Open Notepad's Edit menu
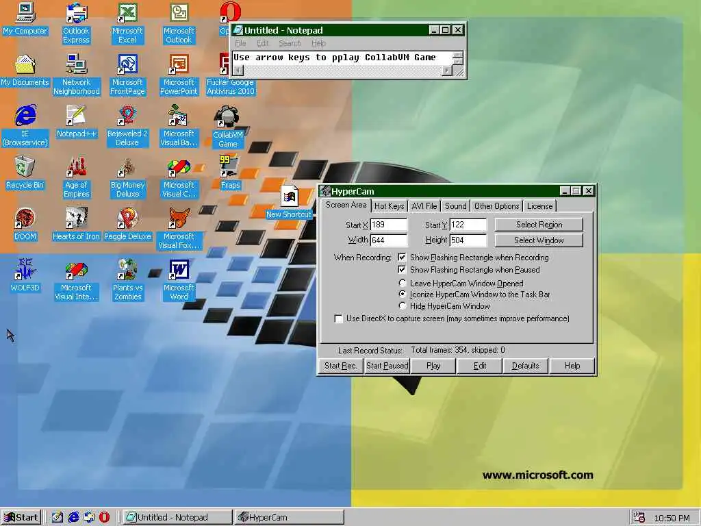701x526 pixels. tap(262, 43)
